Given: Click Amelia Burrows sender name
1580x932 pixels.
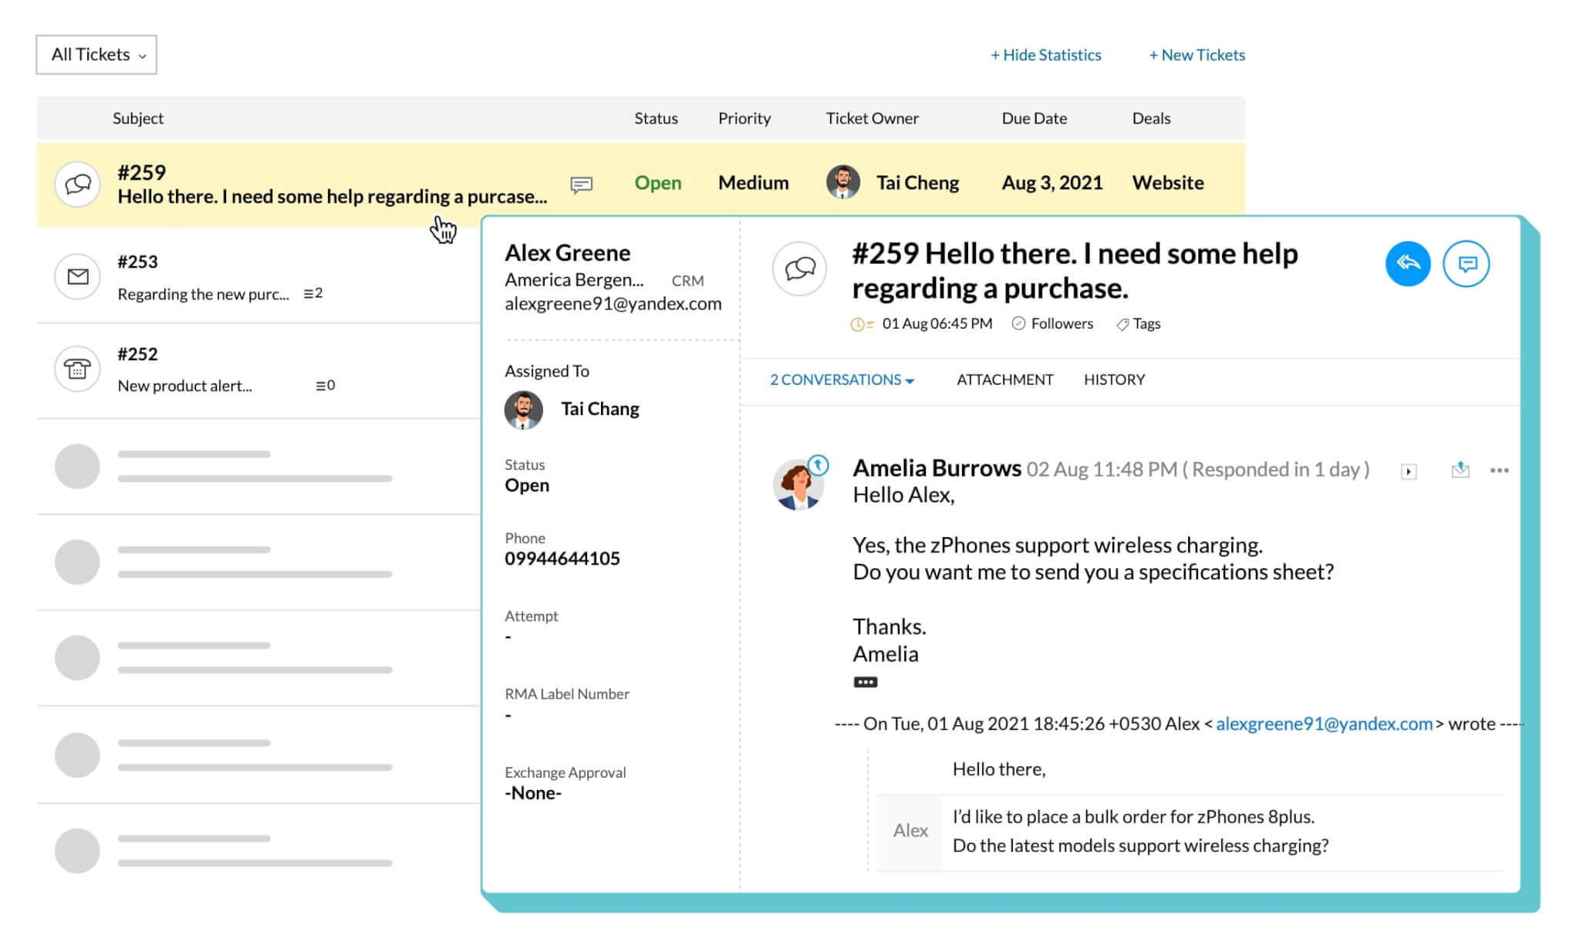Looking at the screenshot, I should click(937, 468).
